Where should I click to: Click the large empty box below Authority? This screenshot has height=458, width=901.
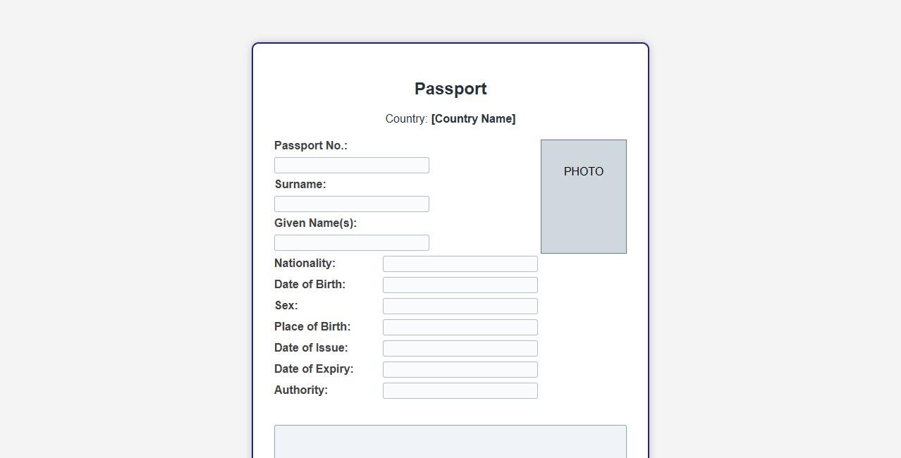pos(450,442)
